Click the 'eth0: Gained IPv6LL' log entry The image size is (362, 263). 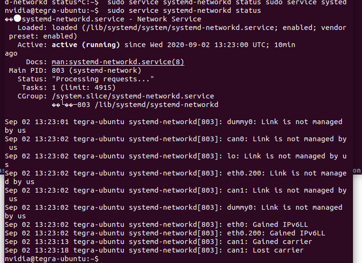pyautogui.click(x=156, y=224)
